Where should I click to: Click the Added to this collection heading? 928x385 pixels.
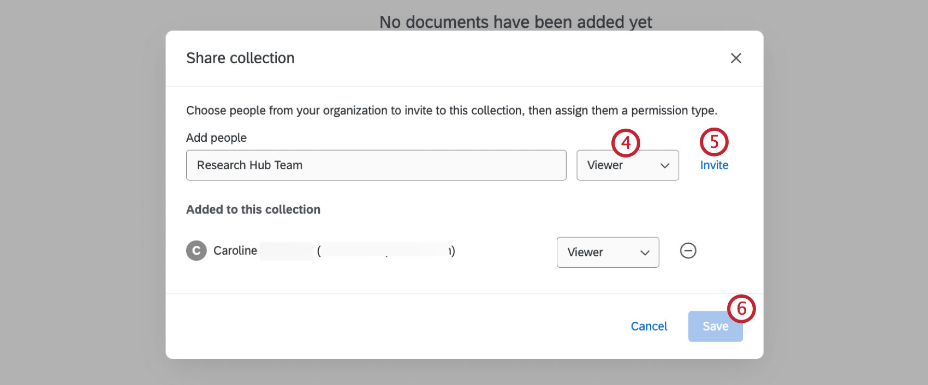[253, 209]
